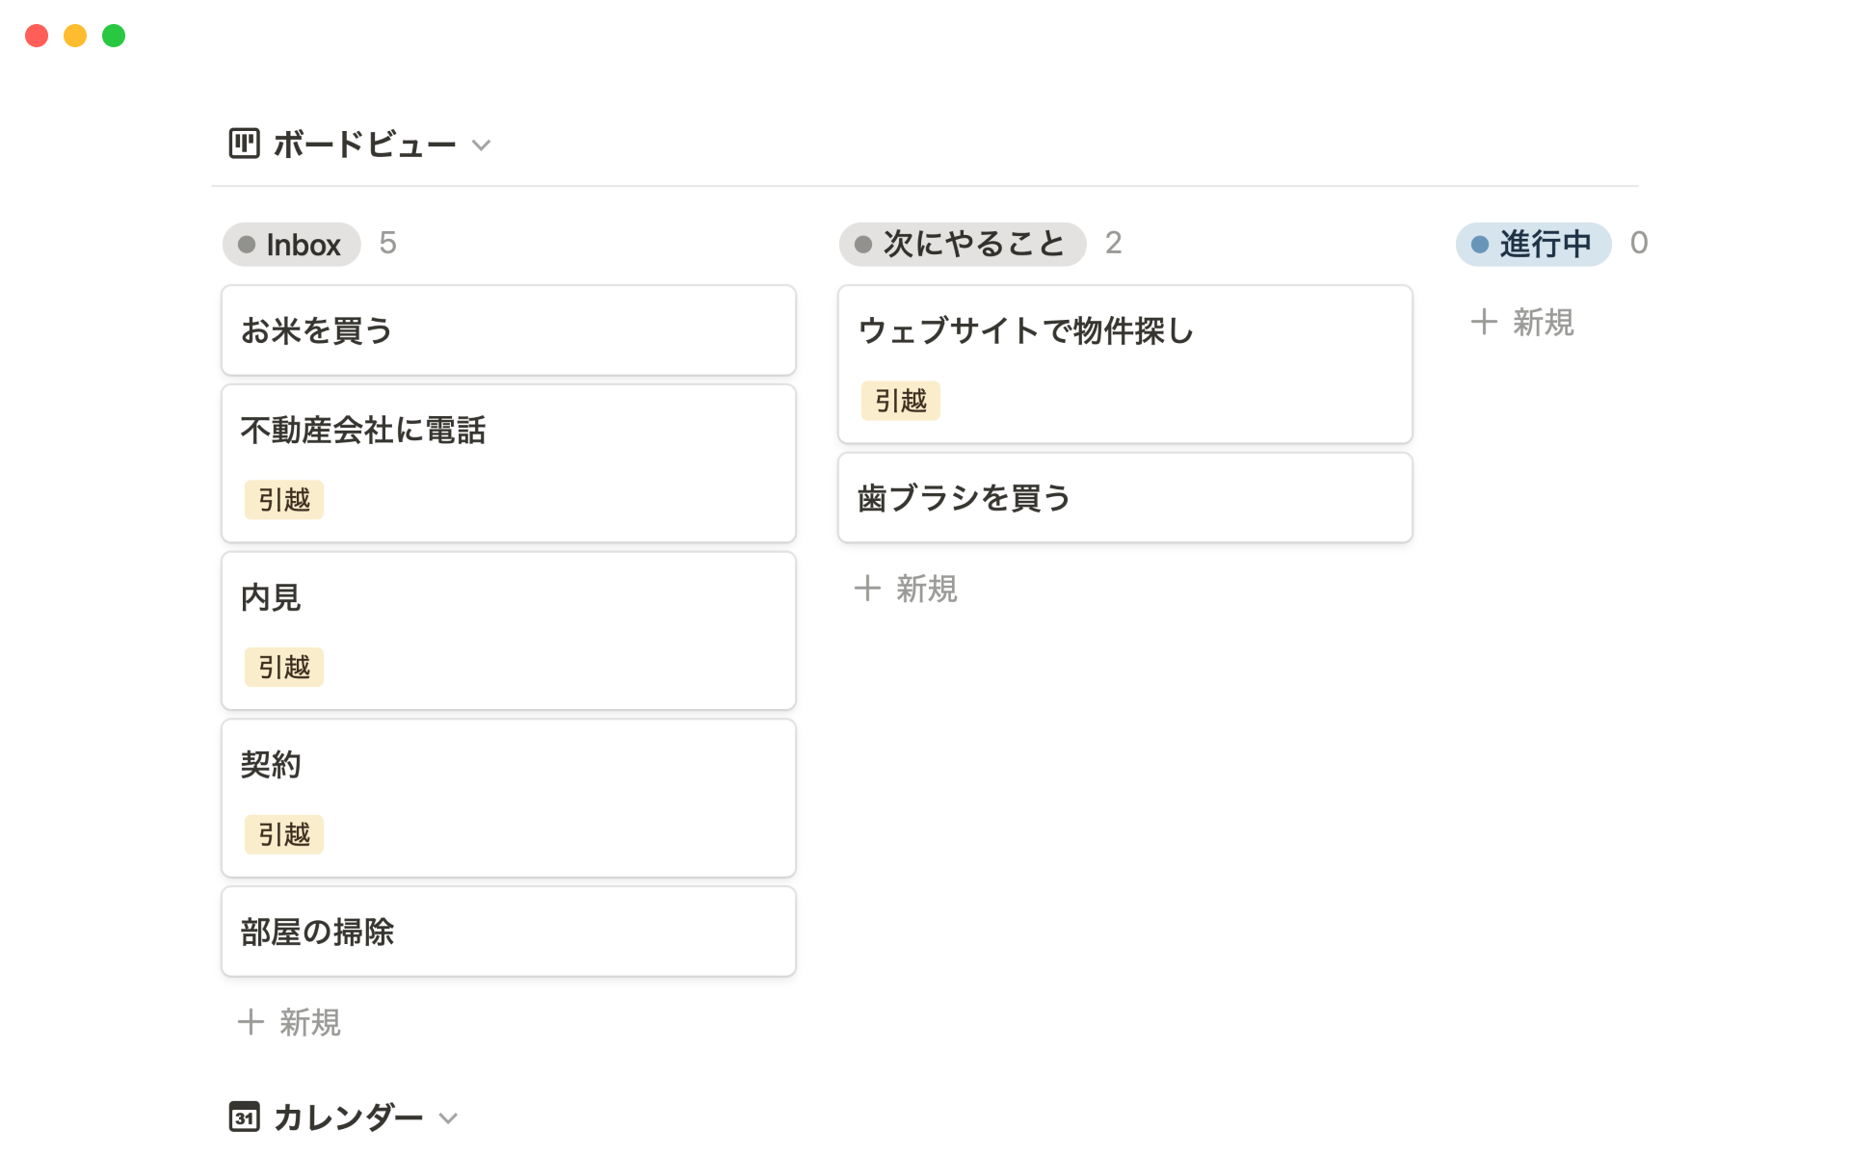Select the 進行中 status label
The height and width of the screenshot is (1156, 1850).
click(x=1533, y=245)
